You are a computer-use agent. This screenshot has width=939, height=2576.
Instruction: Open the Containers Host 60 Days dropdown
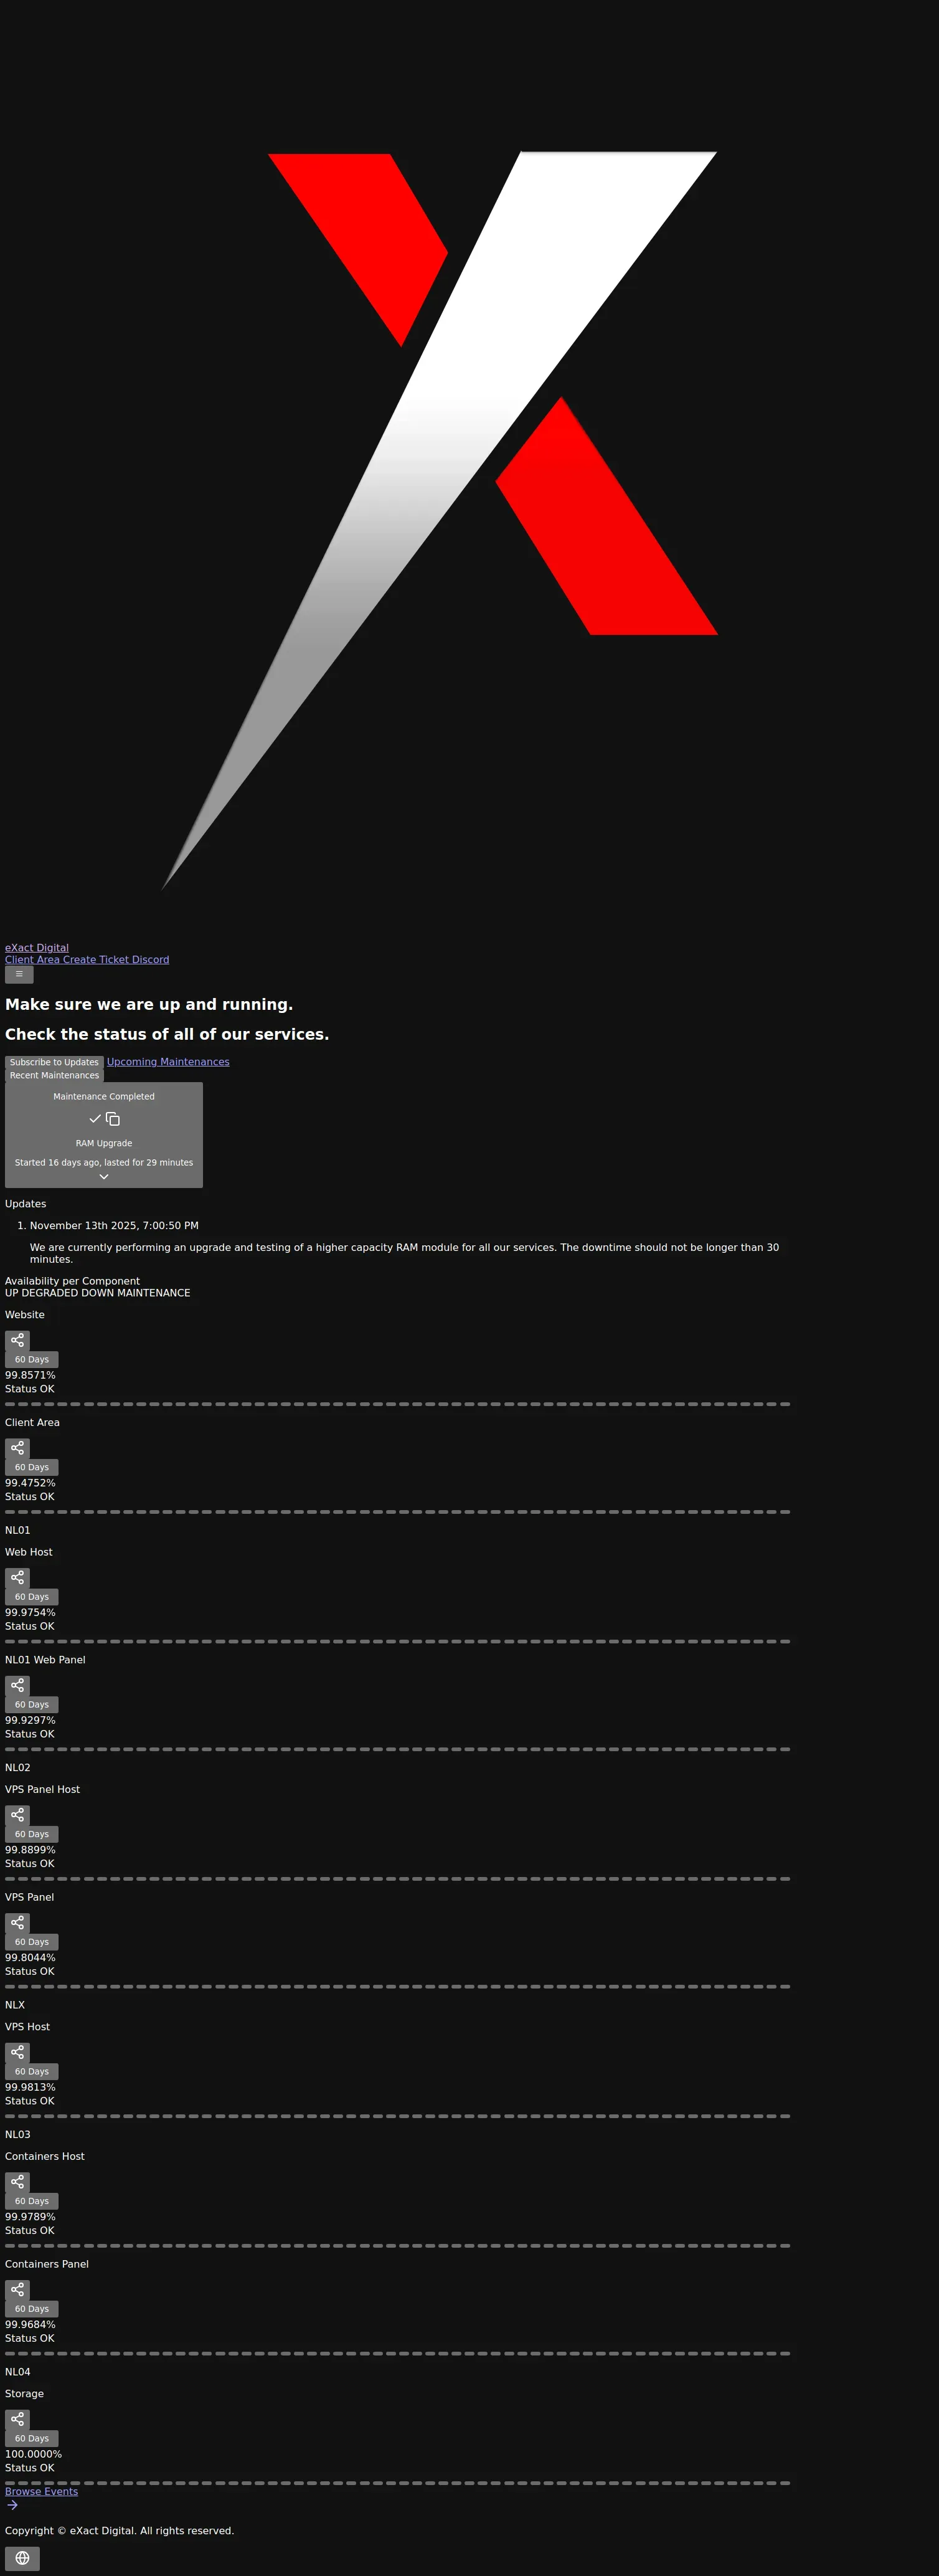pyautogui.click(x=32, y=2201)
